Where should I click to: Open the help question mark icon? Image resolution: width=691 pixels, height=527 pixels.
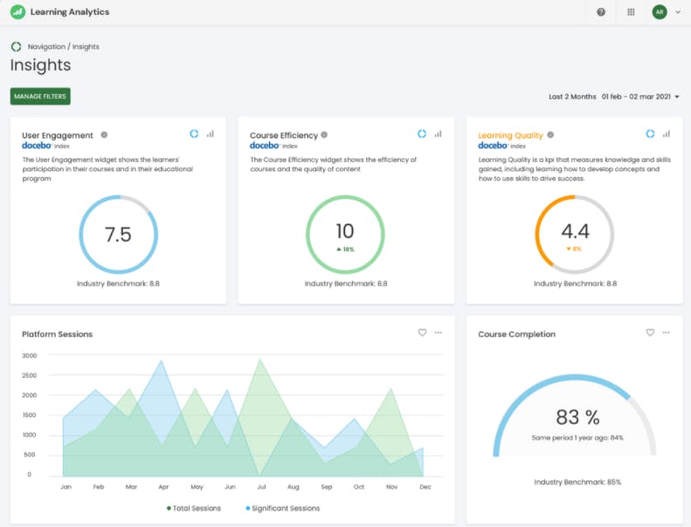(601, 12)
